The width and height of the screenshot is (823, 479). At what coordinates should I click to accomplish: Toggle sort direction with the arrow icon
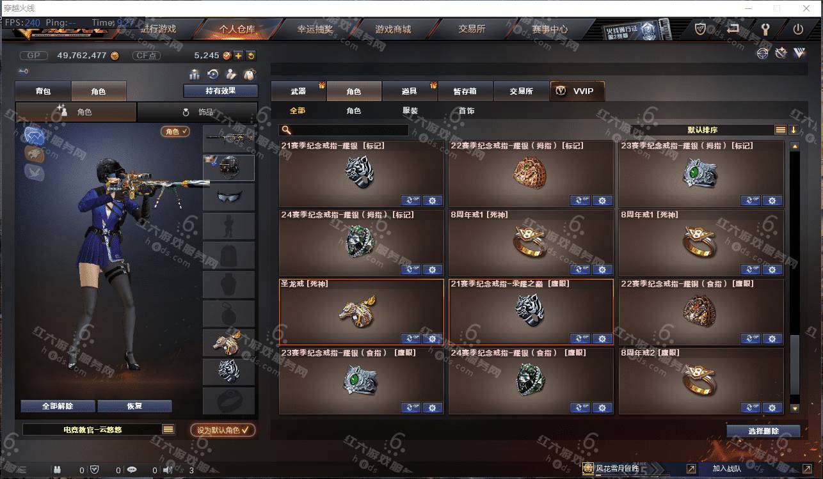click(794, 130)
